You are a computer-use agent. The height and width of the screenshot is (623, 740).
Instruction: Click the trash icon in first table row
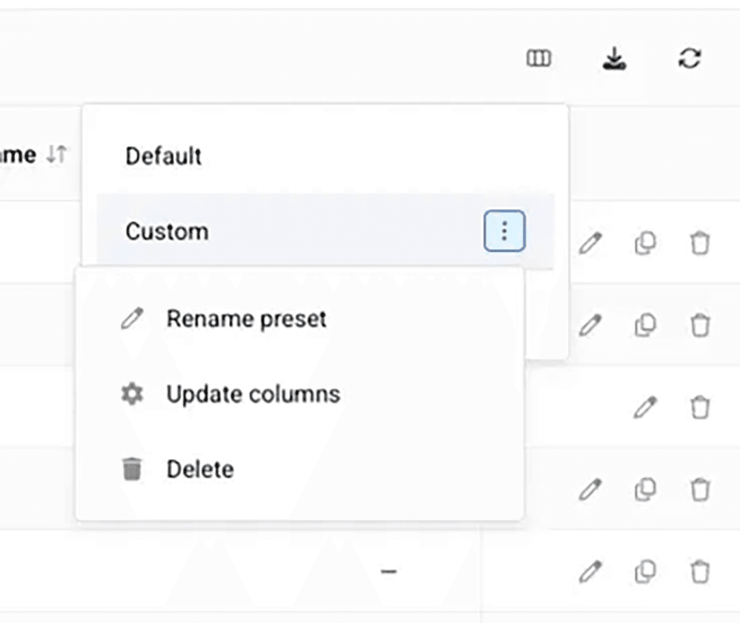700,243
